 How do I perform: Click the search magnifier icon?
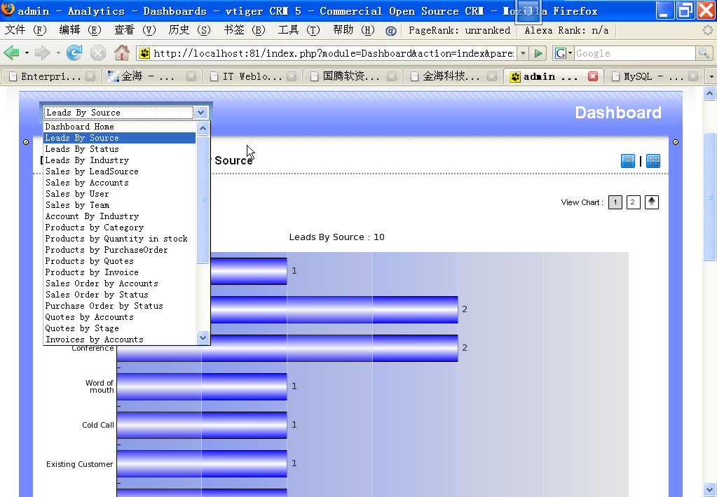coord(704,53)
